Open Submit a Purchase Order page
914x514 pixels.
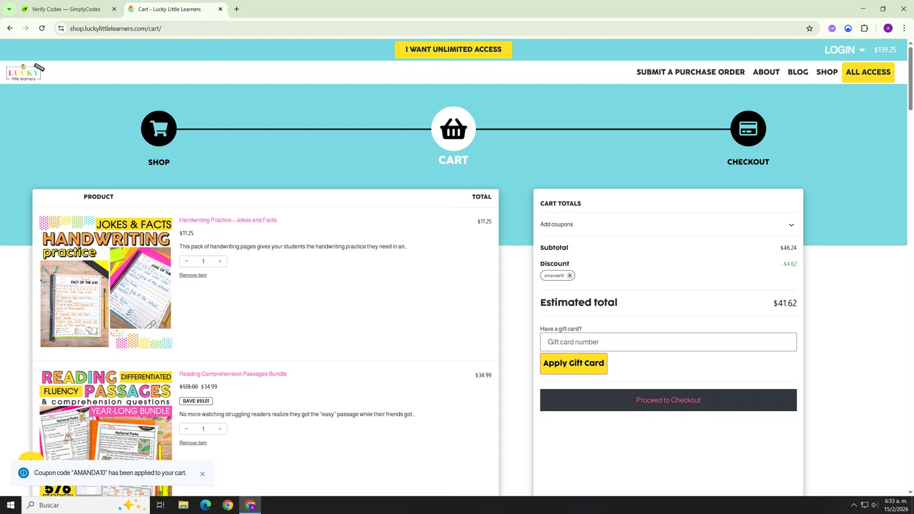(x=690, y=72)
